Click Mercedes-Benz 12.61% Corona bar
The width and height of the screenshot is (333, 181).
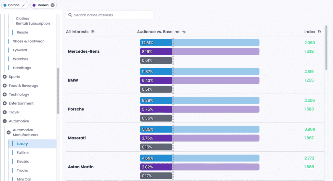200,43
